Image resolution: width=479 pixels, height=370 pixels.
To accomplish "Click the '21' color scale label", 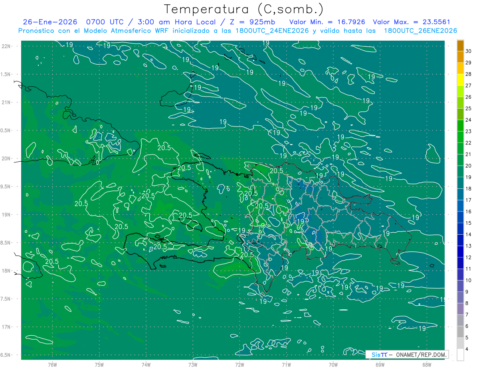I will (x=469, y=154).
